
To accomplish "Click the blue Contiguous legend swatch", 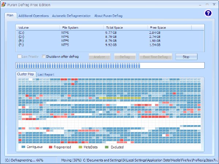I will click(23, 147).
